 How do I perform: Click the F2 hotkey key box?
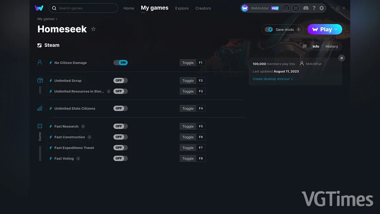click(x=201, y=81)
